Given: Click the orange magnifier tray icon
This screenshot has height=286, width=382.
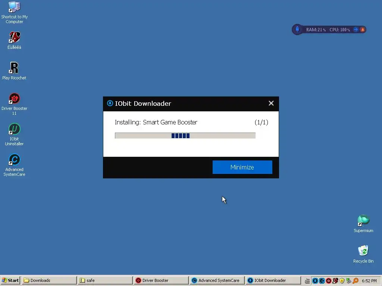Looking at the screenshot, I should pos(356,281).
